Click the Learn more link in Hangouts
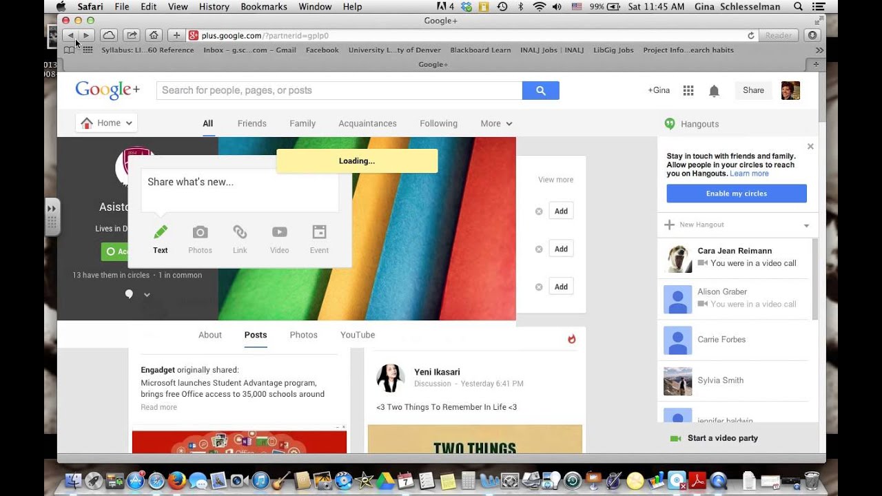 tap(749, 174)
